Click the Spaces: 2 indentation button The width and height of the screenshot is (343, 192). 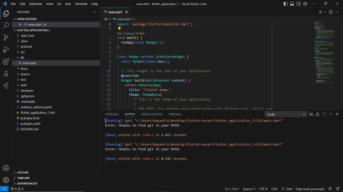(249, 189)
